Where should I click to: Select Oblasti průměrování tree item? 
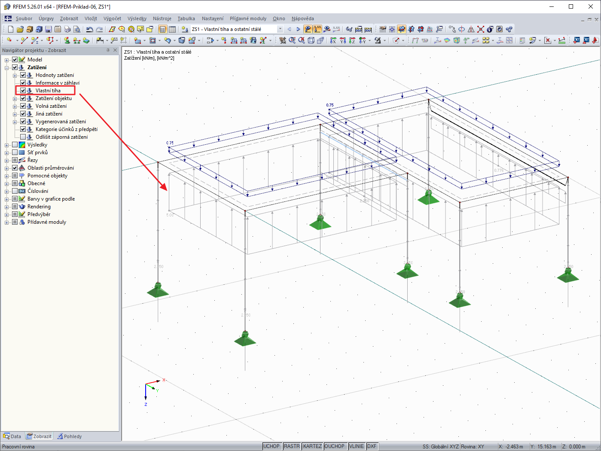coord(51,168)
